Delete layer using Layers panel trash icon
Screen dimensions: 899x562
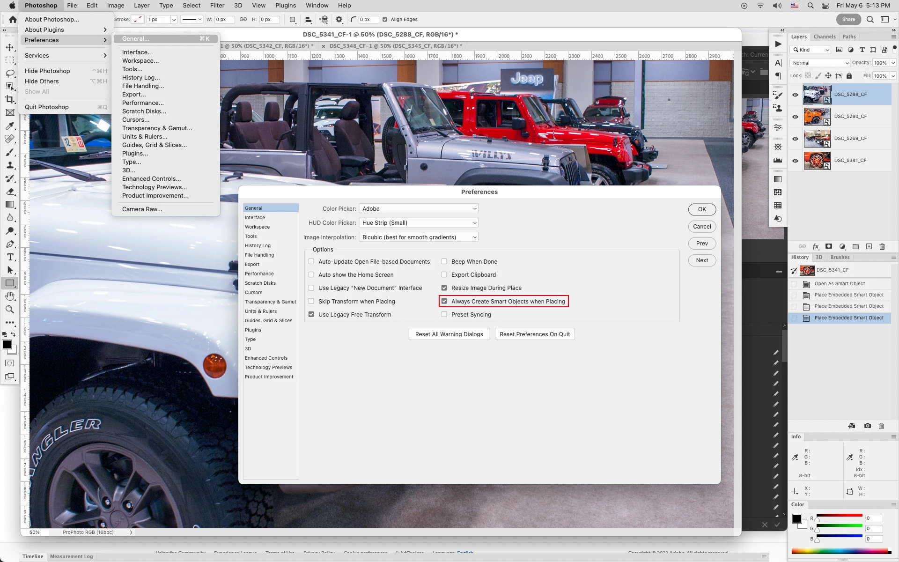(x=882, y=246)
